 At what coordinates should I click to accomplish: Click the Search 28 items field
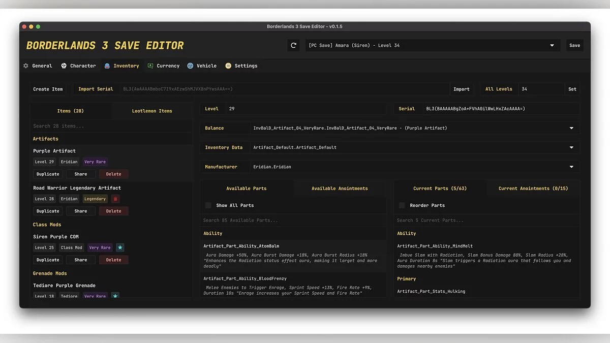tap(111, 126)
